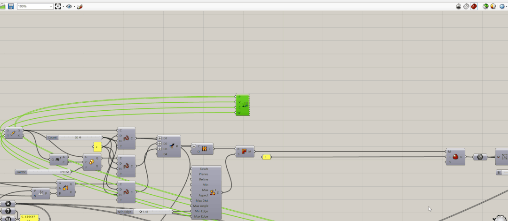The height and width of the screenshot is (221, 508).
Task: Click the Aspect input on the mesh settings
Action: (x=204, y=195)
